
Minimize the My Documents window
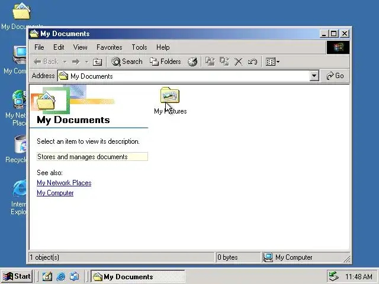point(324,34)
